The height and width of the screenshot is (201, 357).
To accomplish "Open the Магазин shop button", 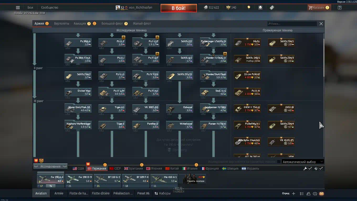I will coord(319,8).
